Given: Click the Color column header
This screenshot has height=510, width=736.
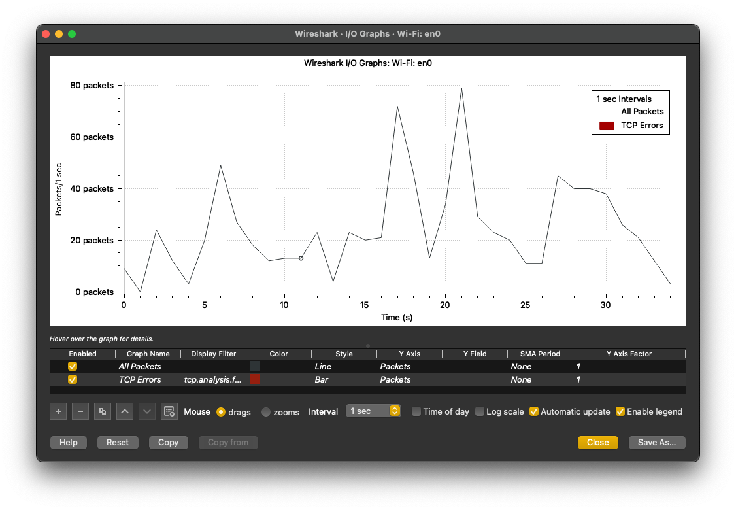Looking at the screenshot, I should tap(279, 354).
